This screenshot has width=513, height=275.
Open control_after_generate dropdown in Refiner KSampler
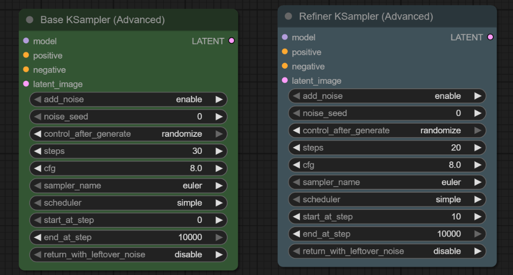tap(387, 131)
